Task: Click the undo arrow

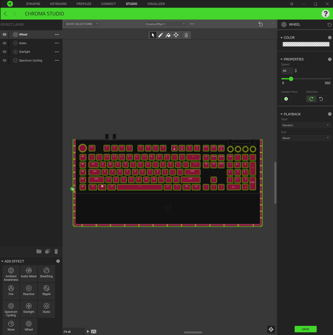Action: pyautogui.click(x=260, y=24)
